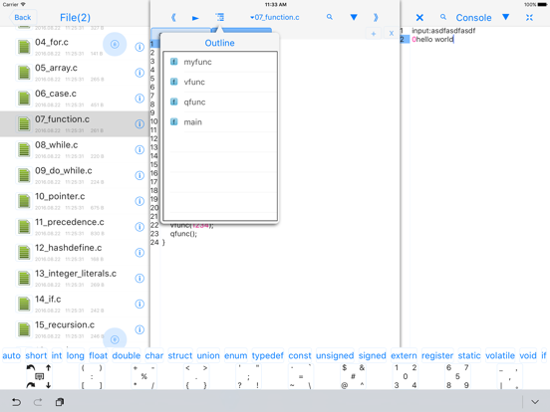Insert the double keyword
This screenshot has width=550, height=412.
tap(127, 355)
